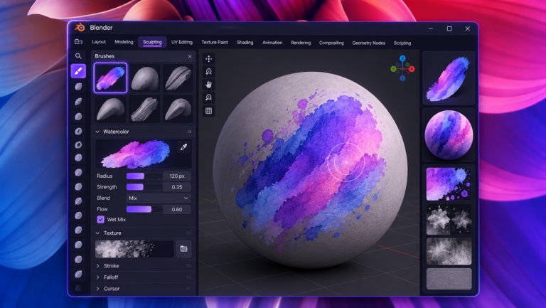
Task: Select the watercolor brush thumbnail in Brushes
Action: click(x=110, y=78)
